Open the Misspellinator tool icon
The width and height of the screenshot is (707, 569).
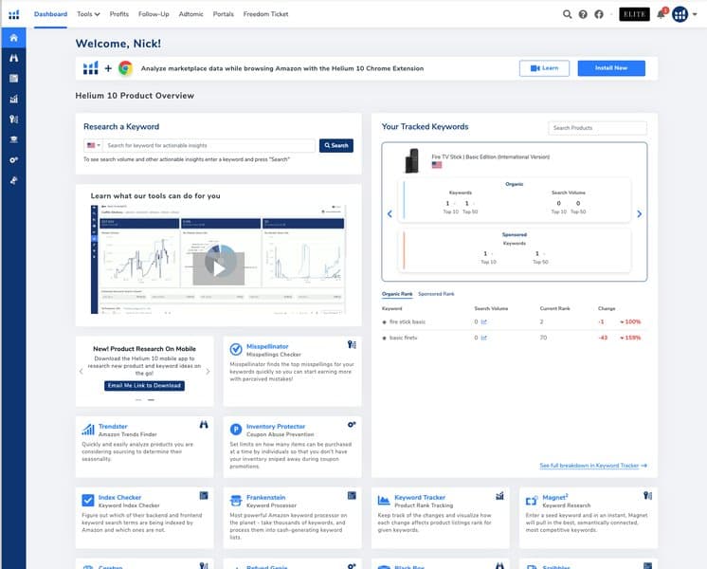[236, 349]
